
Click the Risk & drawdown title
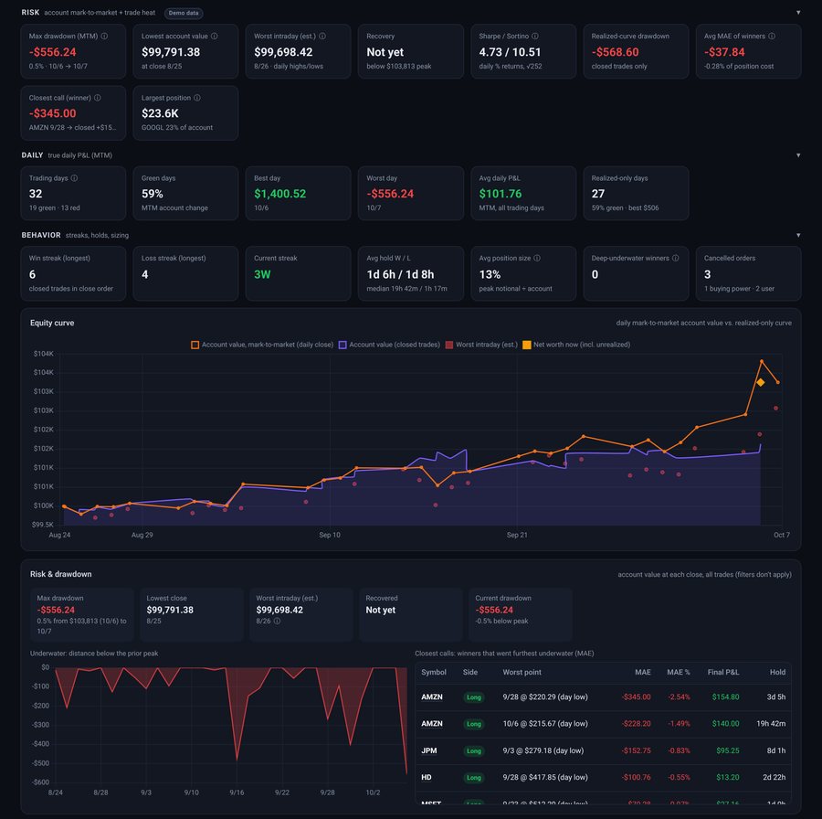coord(61,574)
